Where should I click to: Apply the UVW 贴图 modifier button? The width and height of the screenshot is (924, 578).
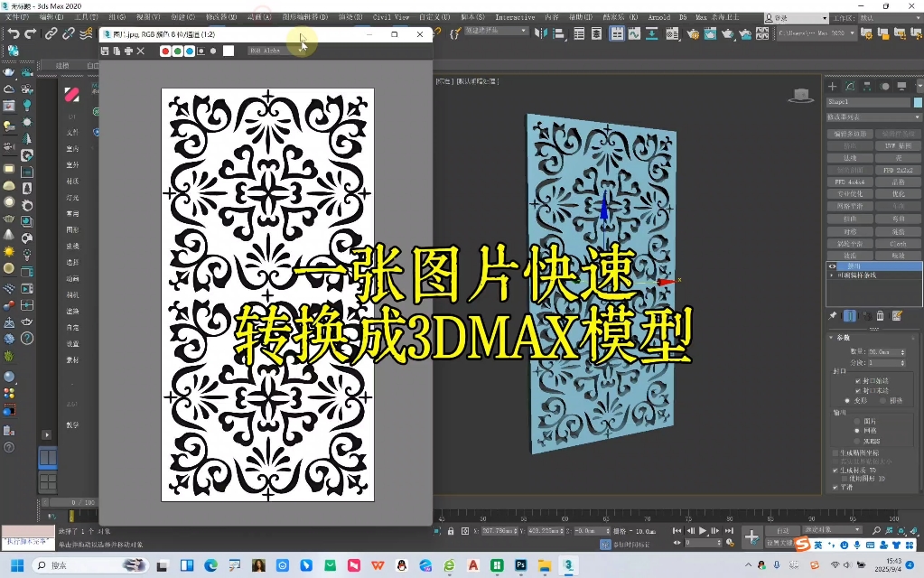899,145
